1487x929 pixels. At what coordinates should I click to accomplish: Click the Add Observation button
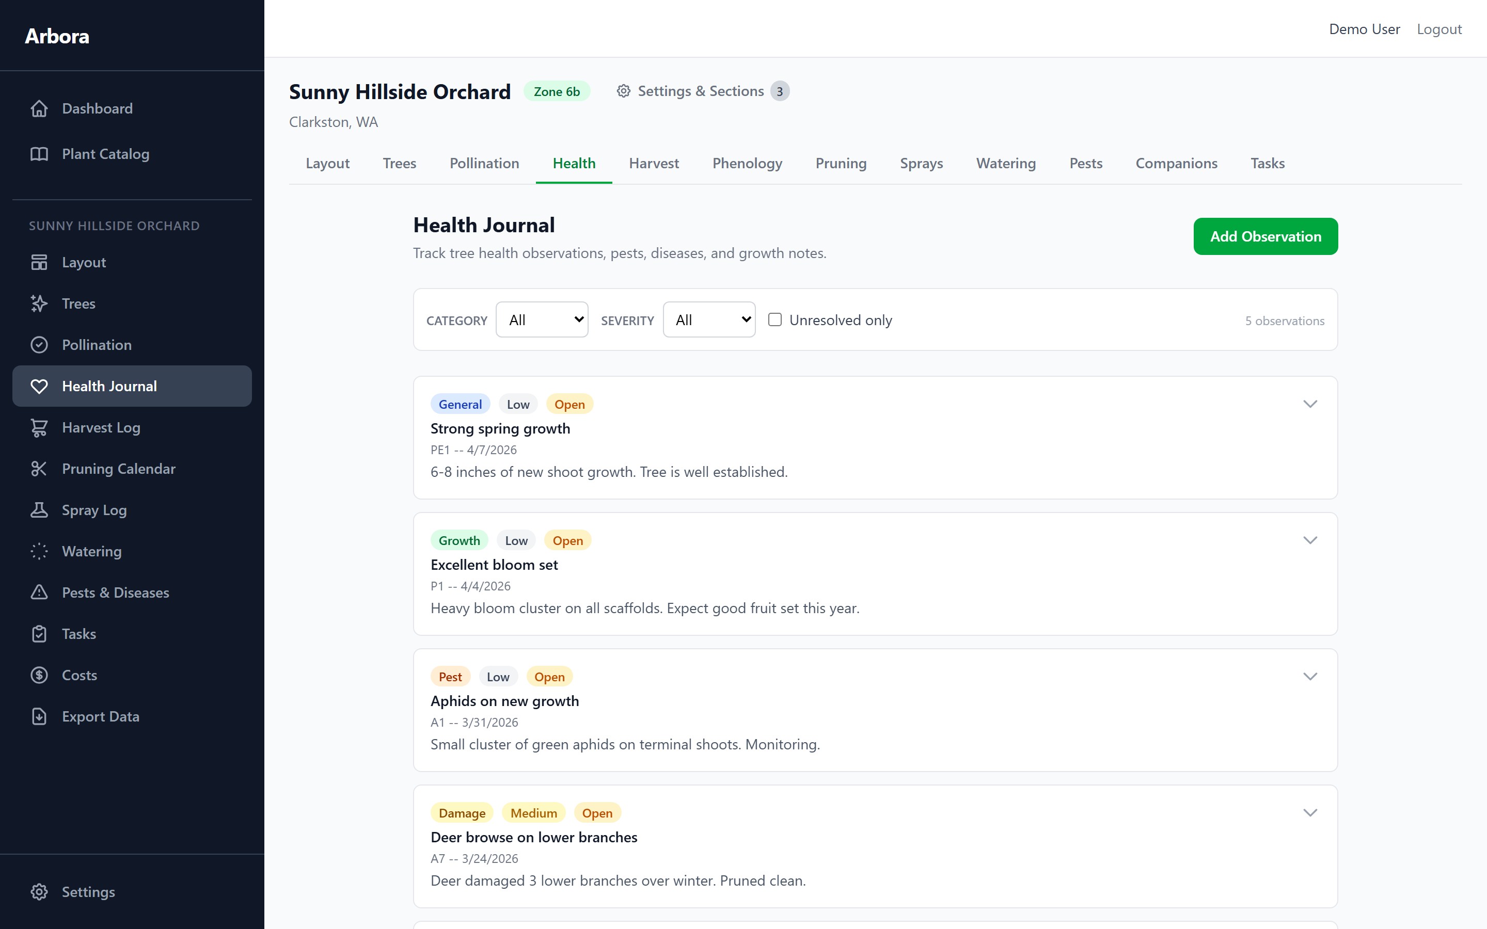coord(1265,236)
